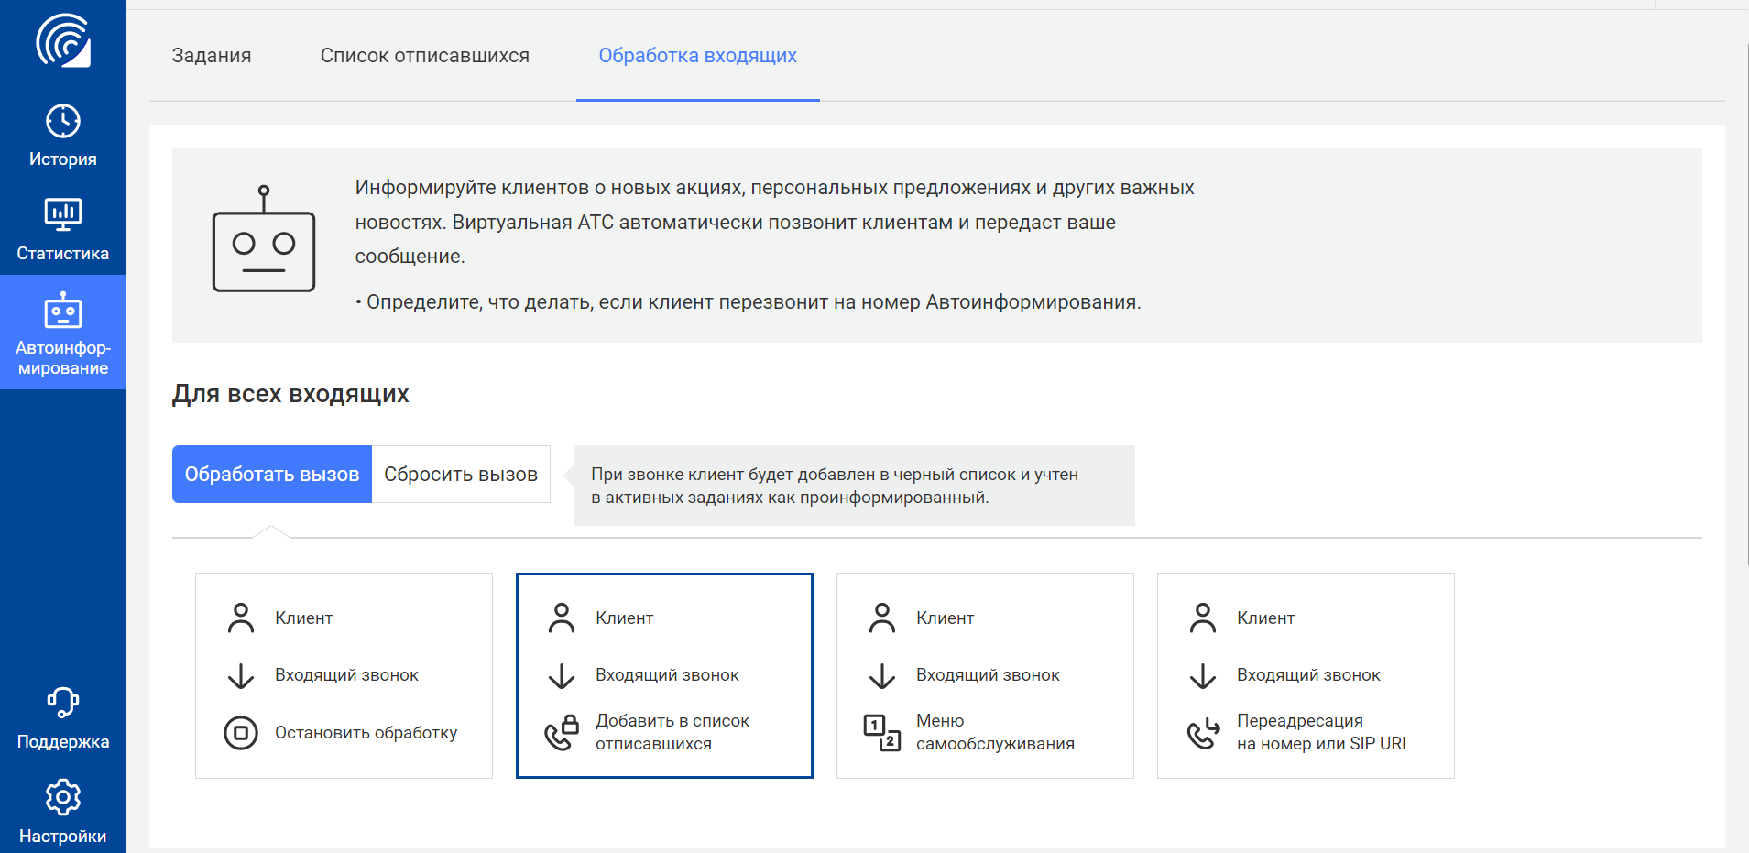Screen dimensions: 1749x853
Task: Select the Обработать вызов option
Action: tap(272, 475)
